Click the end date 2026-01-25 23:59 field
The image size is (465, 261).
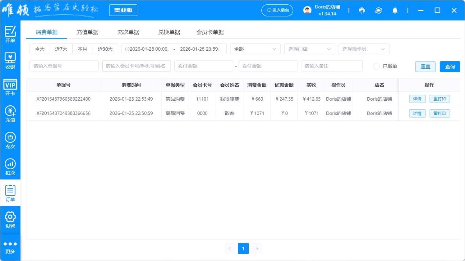point(199,49)
